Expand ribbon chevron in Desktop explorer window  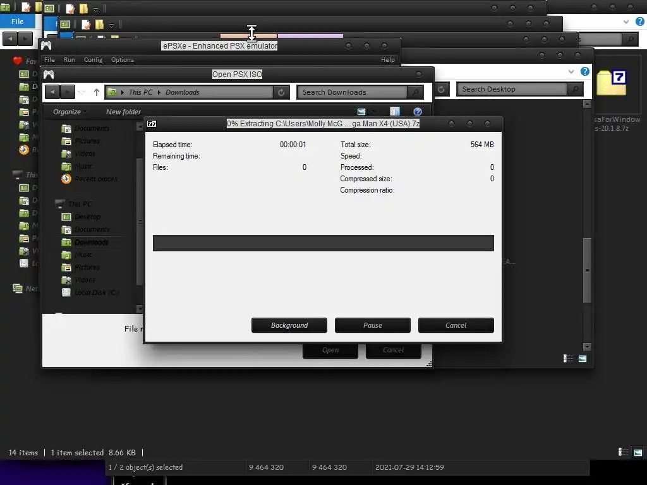click(x=571, y=71)
